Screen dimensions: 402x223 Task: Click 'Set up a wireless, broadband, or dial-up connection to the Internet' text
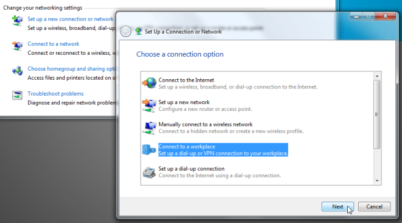point(238,87)
